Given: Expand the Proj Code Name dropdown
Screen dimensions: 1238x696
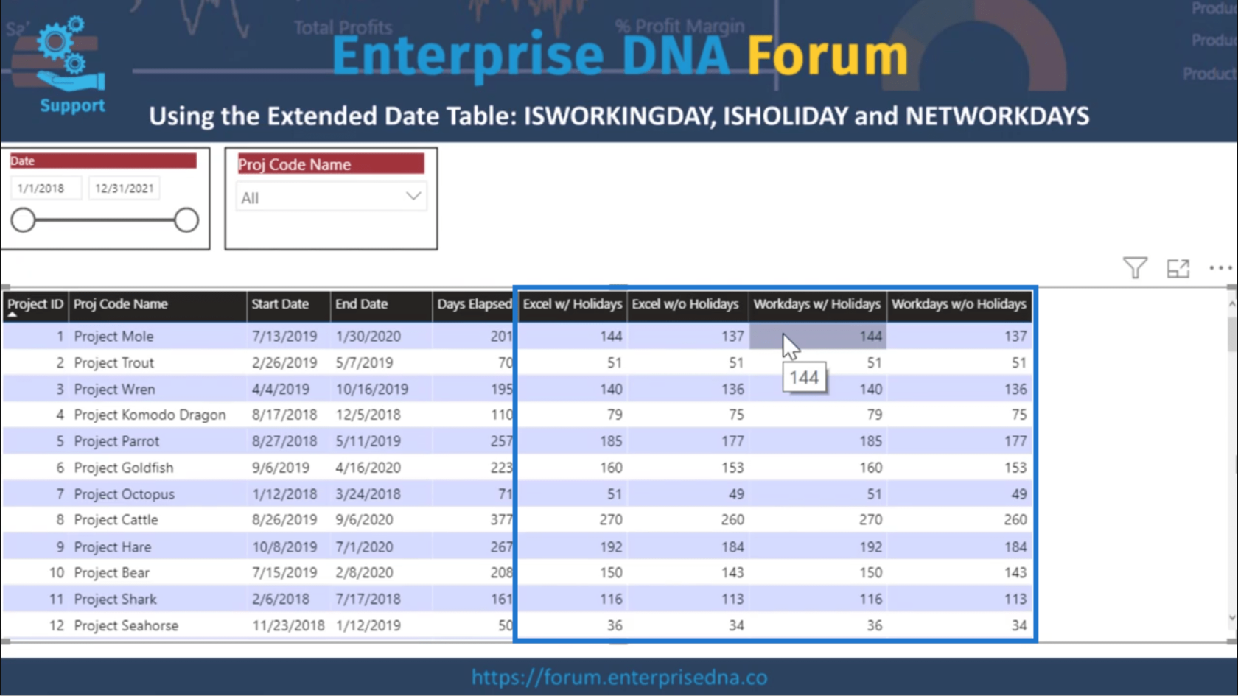Looking at the screenshot, I should coord(413,197).
